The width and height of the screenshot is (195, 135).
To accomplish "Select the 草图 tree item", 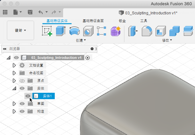I will [x=41, y=104].
